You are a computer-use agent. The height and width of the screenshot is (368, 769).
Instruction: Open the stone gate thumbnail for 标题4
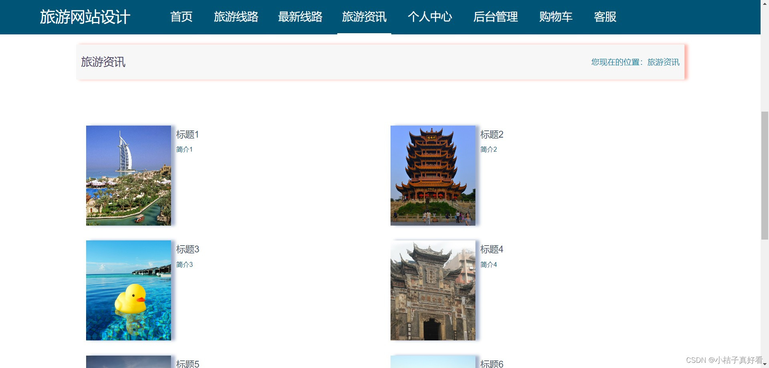tap(433, 290)
